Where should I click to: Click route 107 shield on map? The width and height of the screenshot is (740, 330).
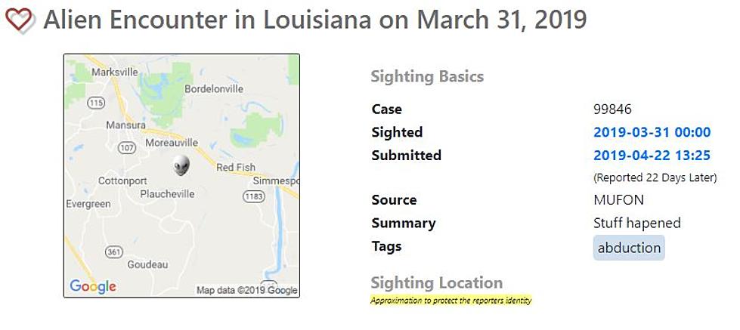(x=128, y=148)
